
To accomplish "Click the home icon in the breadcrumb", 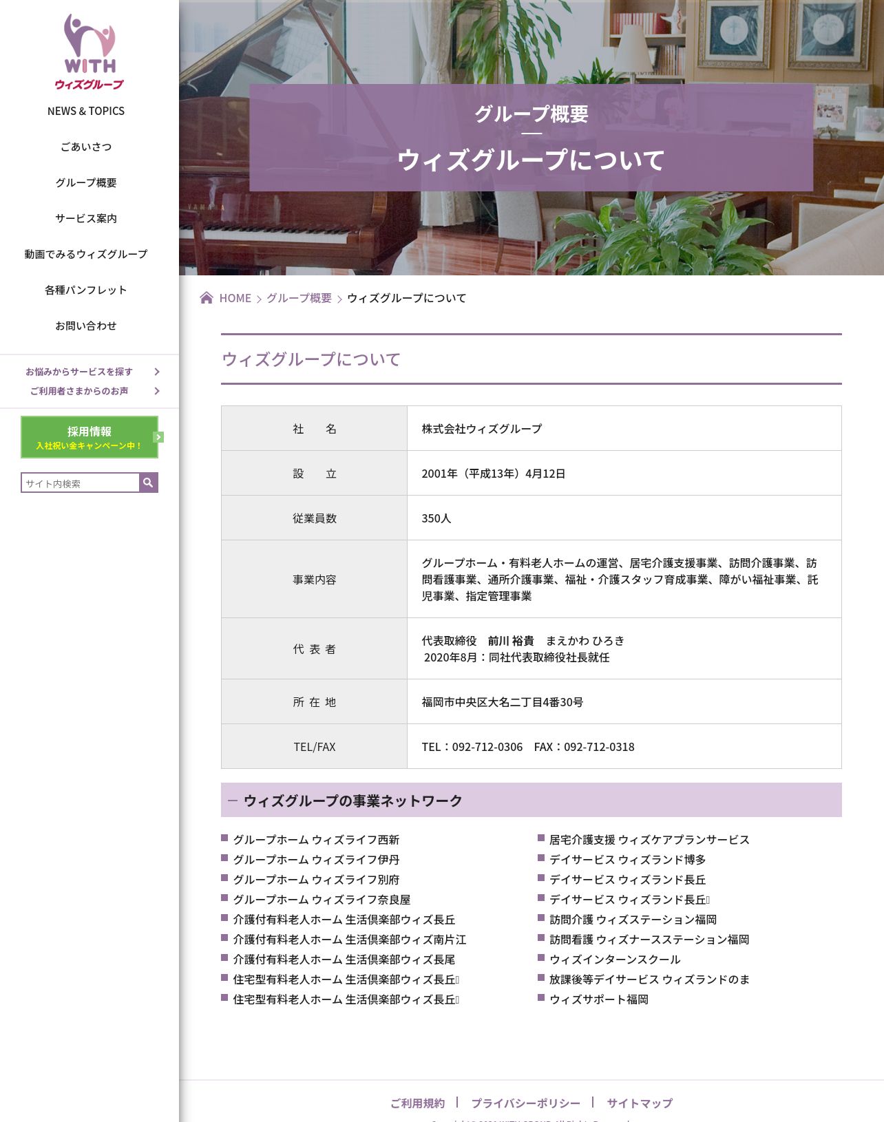I will (x=207, y=297).
